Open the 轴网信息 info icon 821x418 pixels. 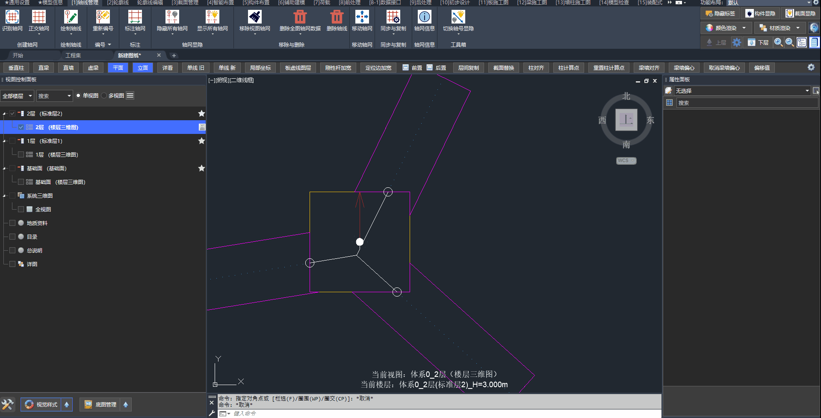(424, 17)
